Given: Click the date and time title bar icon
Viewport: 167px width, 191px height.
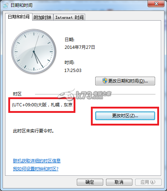Looking at the screenshot, I should tap(5, 5).
